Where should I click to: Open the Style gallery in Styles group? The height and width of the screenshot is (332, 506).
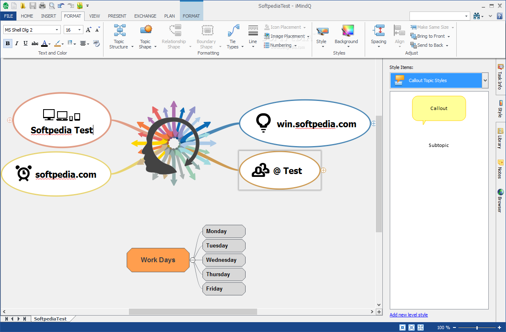322,37
